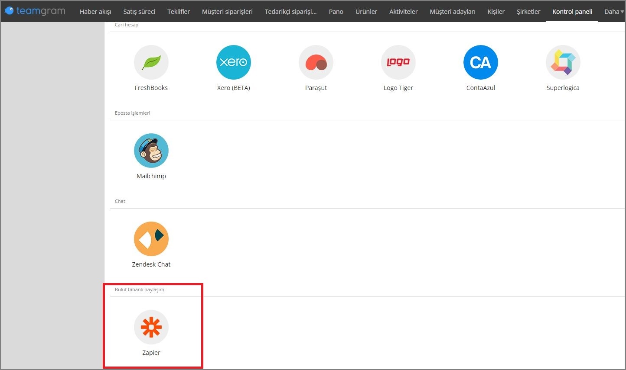Open the Tedarikçi siparişleri tab
The height and width of the screenshot is (370, 626).
click(290, 12)
